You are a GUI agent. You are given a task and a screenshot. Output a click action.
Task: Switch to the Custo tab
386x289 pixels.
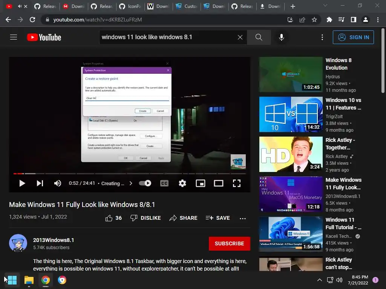tap(186, 6)
